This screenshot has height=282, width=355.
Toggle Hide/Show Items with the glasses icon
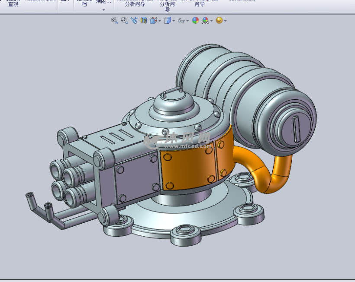181,20
